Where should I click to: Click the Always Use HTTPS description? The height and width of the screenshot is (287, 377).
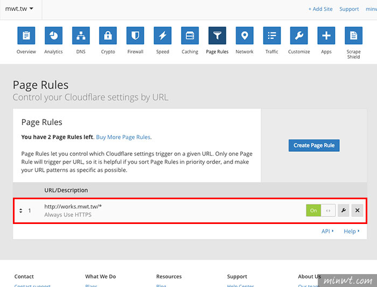click(68, 215)
